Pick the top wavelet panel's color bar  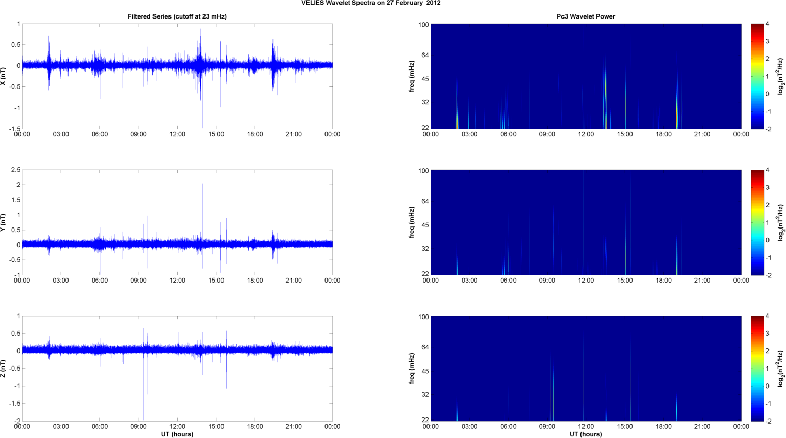(757, 76)
